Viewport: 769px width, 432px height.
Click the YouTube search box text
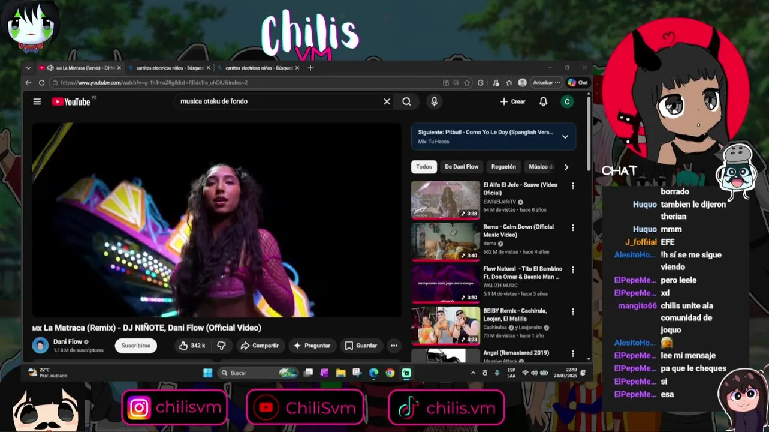point(214,101)
